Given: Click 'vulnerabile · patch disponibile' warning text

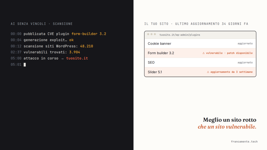Looking at the screenshot, I should 229,53.
